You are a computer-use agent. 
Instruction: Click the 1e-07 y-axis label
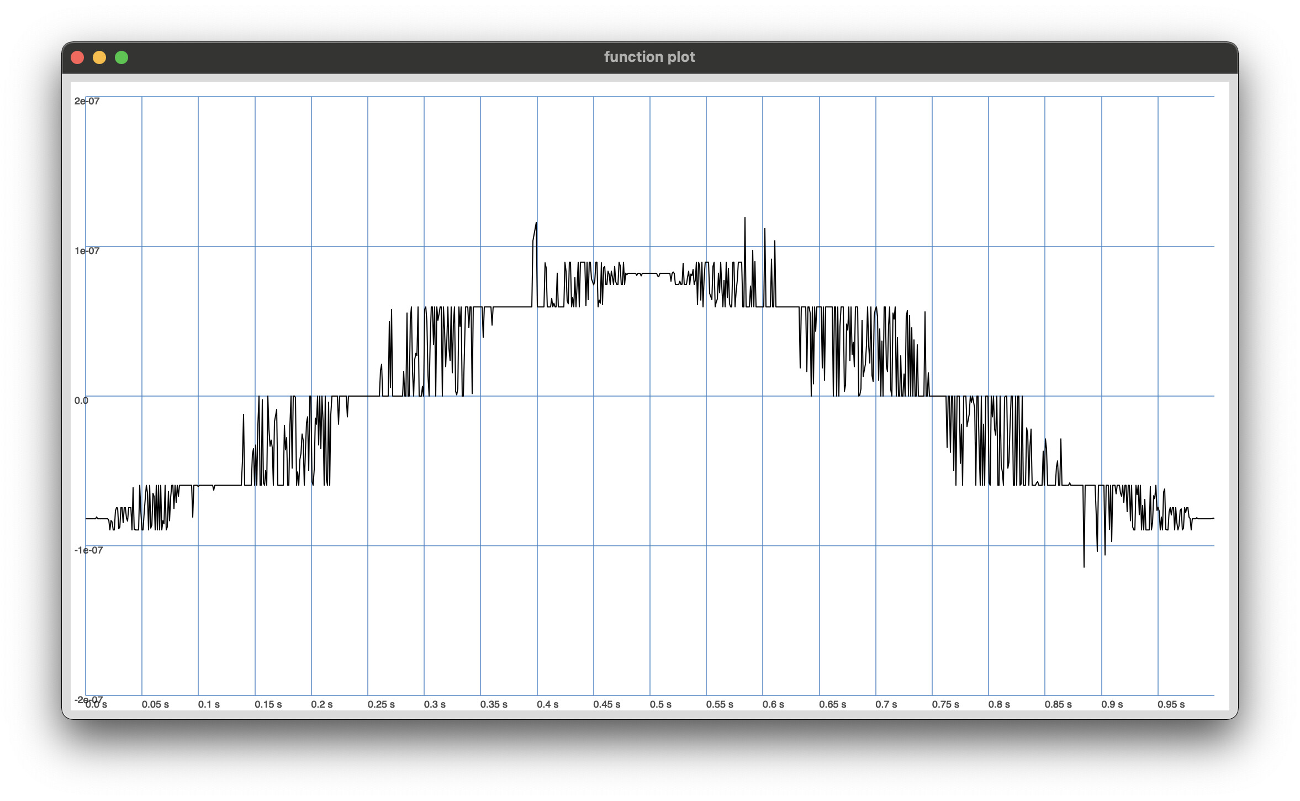point(87,251)
